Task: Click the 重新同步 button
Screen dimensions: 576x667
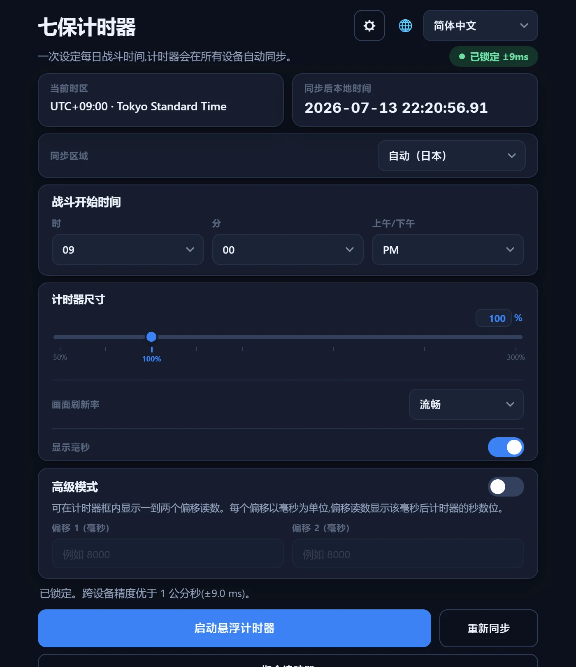Action: [x=488, y=628]
